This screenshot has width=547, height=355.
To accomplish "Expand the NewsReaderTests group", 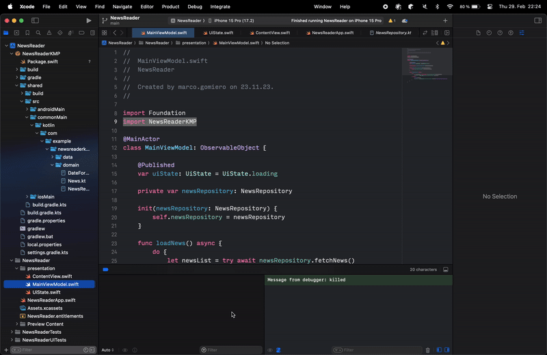I will coord(12,332).
